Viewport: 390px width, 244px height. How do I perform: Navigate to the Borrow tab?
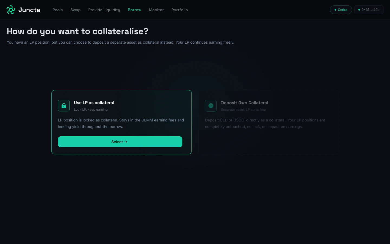[x=135, y=10]
